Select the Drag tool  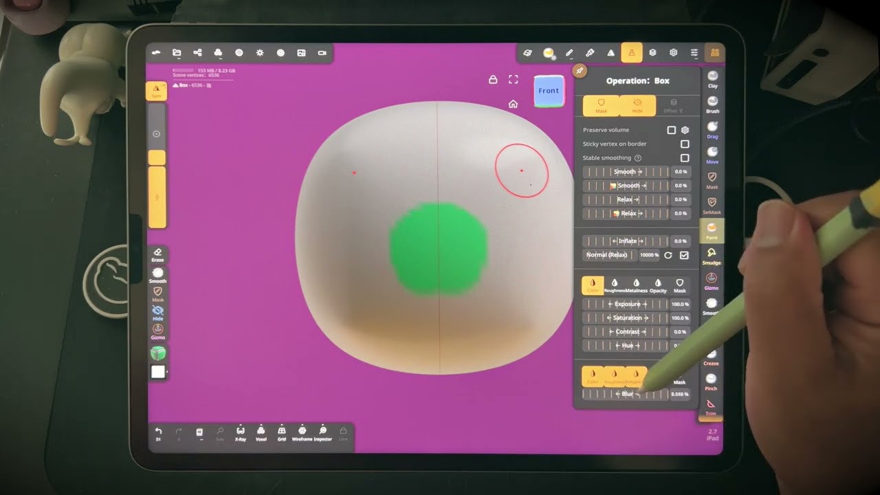[x=712, y=130]
